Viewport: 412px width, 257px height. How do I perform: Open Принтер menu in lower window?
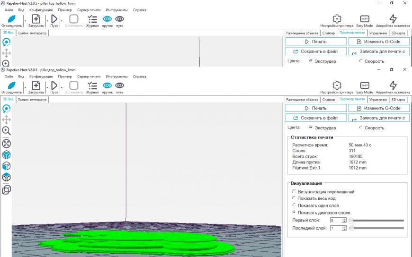click(64, 77)
